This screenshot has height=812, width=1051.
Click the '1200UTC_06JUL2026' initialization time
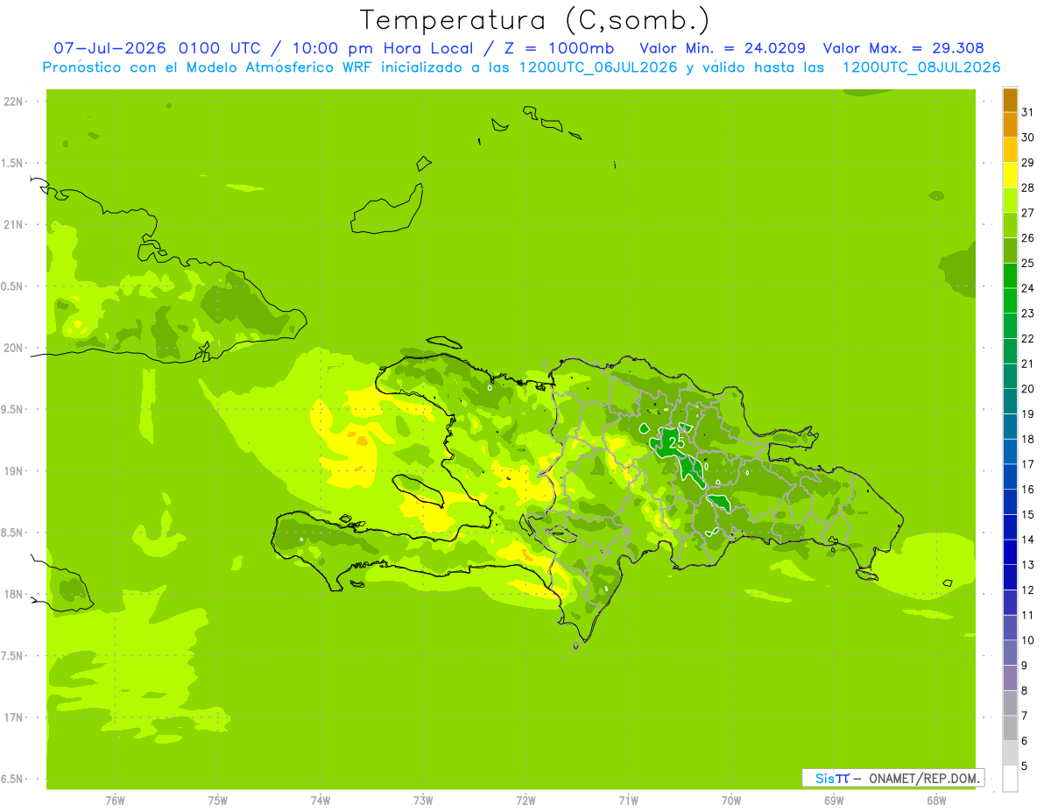[x=598, y=67]
